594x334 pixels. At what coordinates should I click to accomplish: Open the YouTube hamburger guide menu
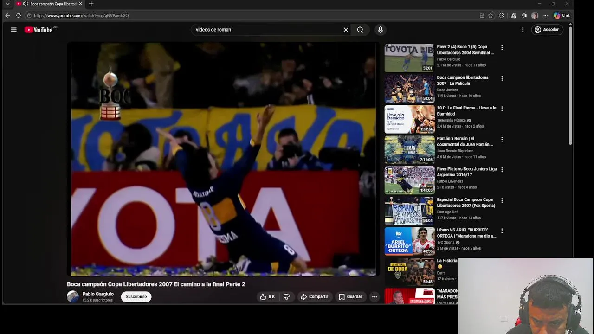(x=14, y=30)
